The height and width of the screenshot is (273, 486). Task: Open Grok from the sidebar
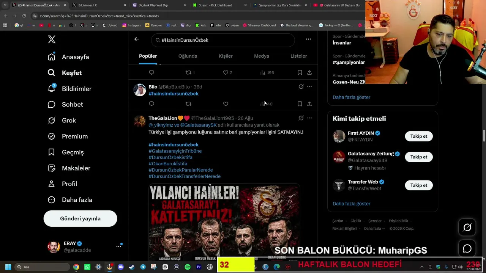pyautogui.click(x=62, y=121)
